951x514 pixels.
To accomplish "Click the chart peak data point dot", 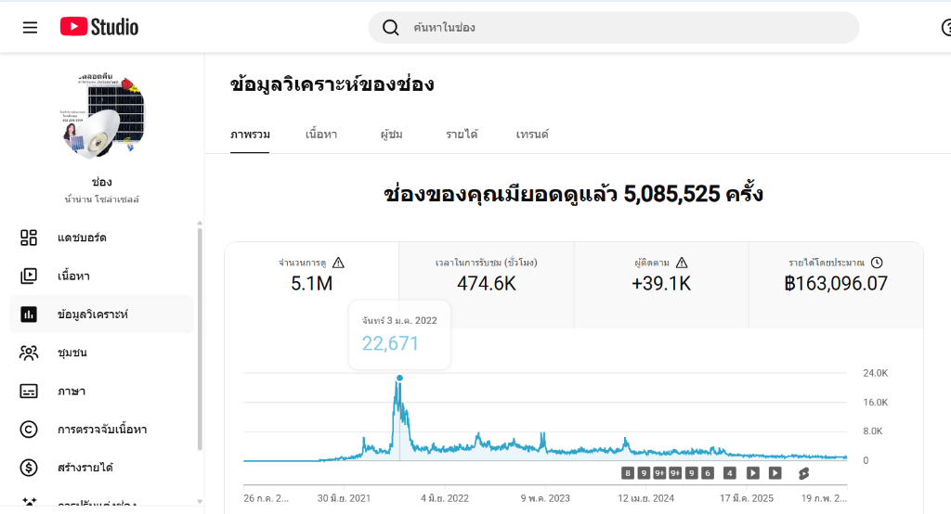I will click(399, 379).
